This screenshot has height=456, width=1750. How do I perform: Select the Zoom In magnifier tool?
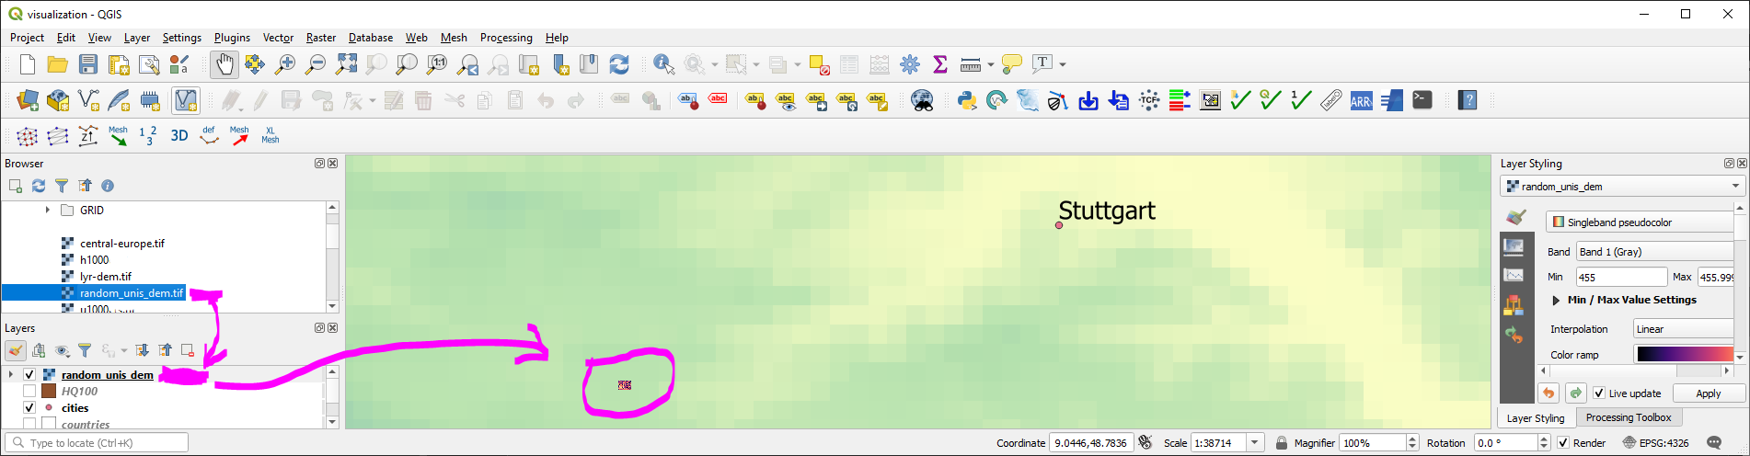pos(285,64)
